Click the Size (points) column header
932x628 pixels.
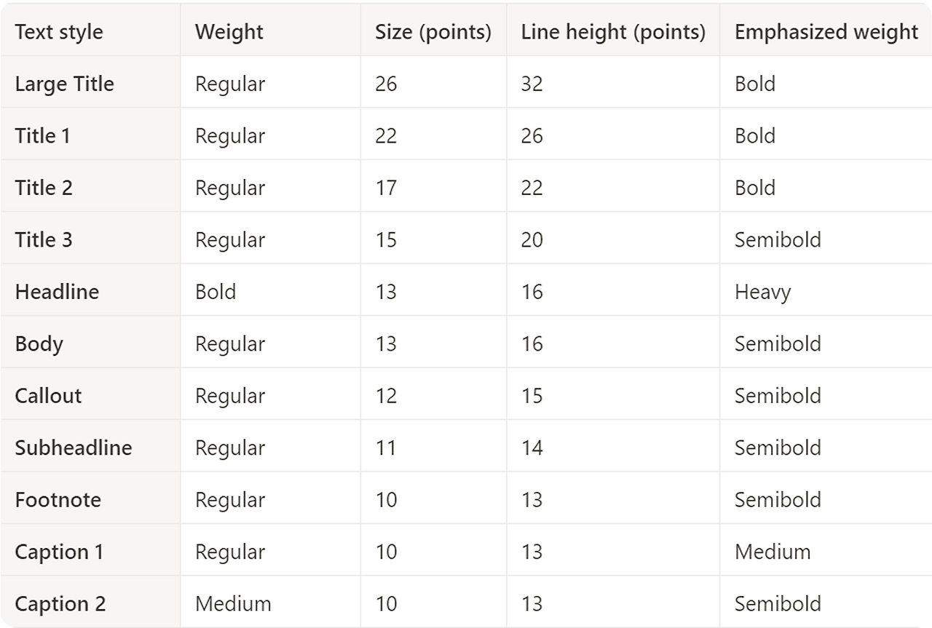[x=433, y=32]
